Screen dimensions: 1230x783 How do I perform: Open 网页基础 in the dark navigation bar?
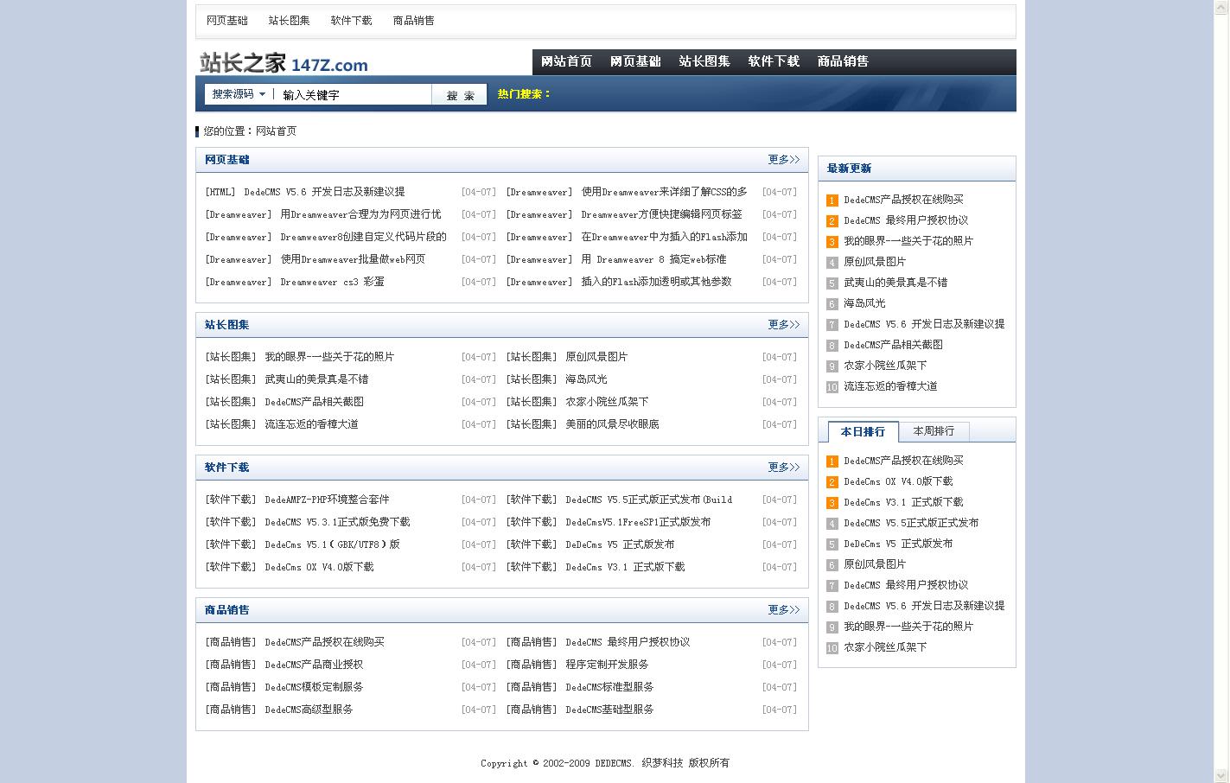tap(635, 61)
